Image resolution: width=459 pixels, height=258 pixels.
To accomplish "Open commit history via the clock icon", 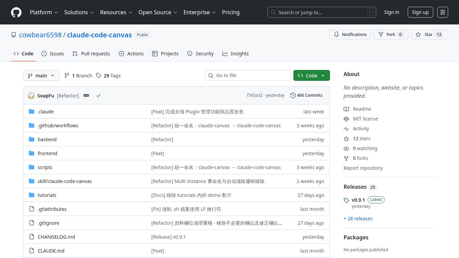I will (293, 95).
